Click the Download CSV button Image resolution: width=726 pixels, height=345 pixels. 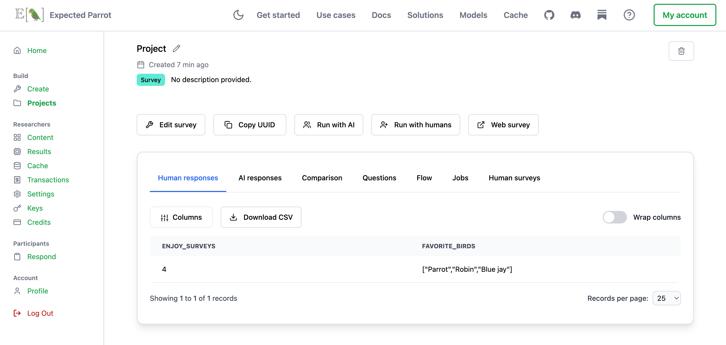pyautogui.click(x=261, y=217)
